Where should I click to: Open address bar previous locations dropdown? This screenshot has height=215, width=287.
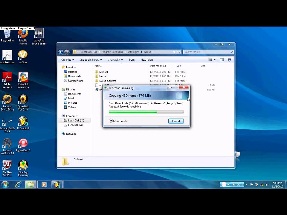pos(174,52)
